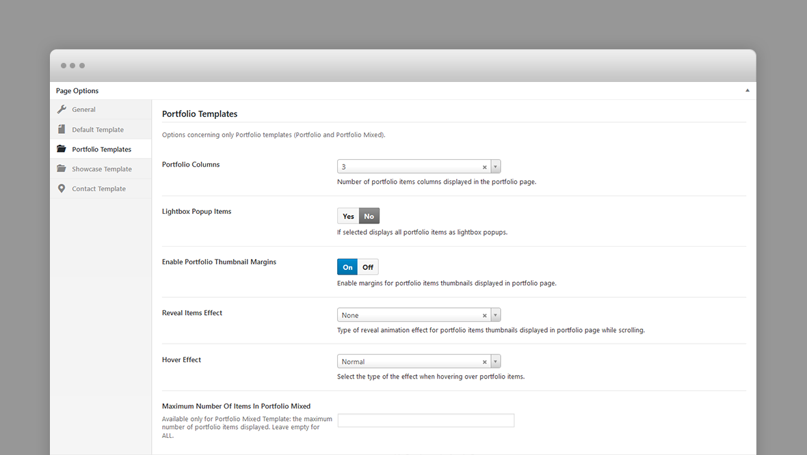This screenshot has height=455, width=807.
Task: Go to the Showcase Template tab
Action: point(101,169)
